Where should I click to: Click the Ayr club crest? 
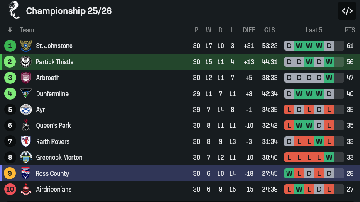pos(26,110)
